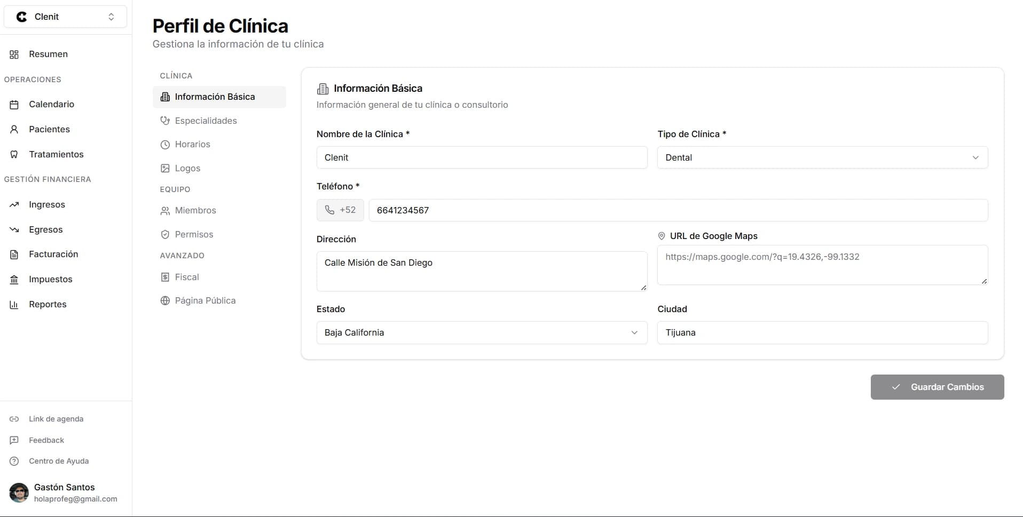The height and width of the screenshot is (517, 1023).
Task: Click the Facturación document icon
Action: pos(14,254)
